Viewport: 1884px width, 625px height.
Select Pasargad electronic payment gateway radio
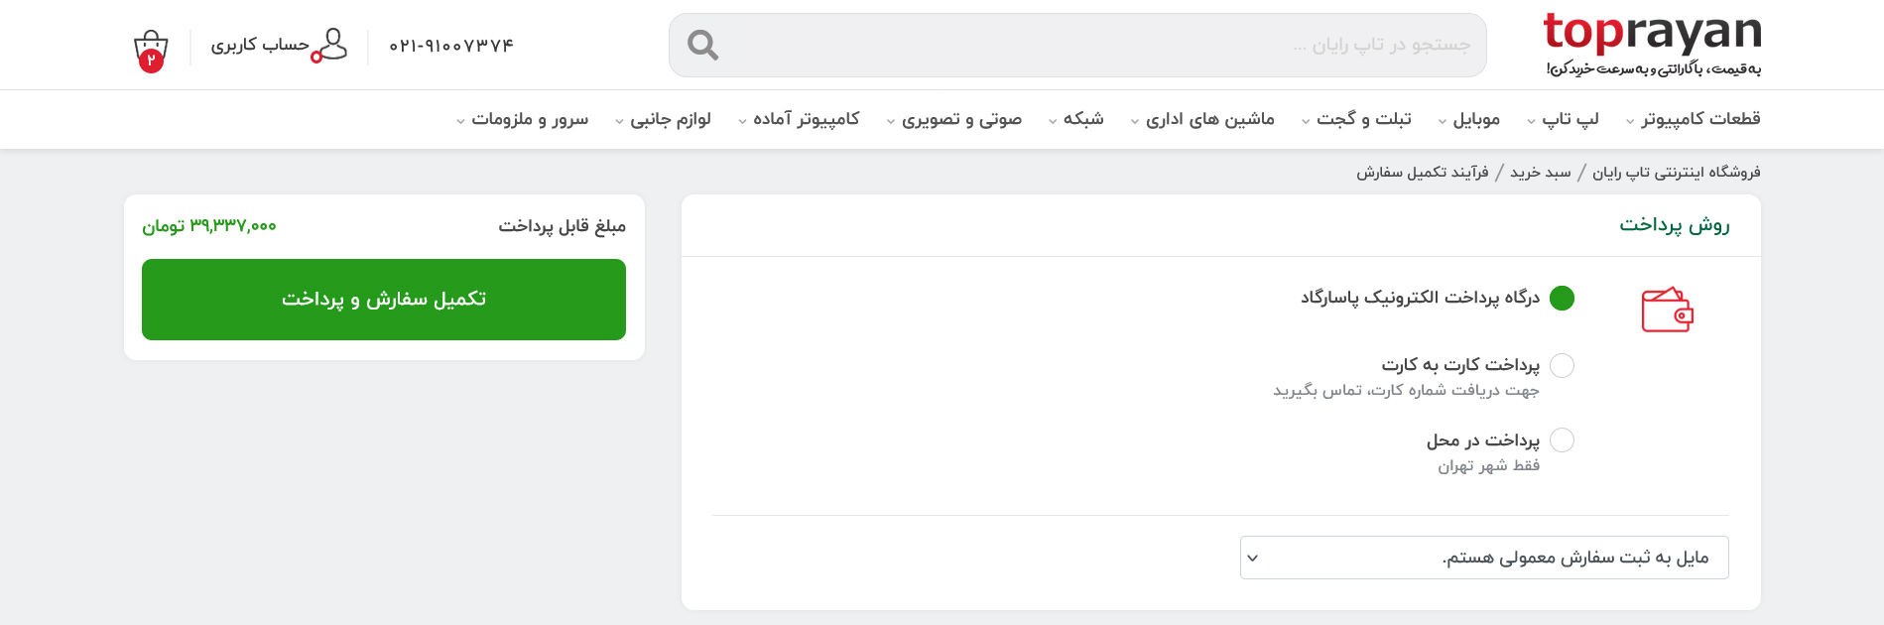1562,298
